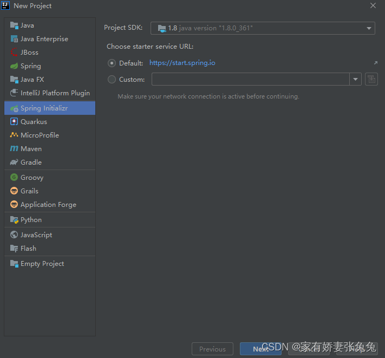Click the Java Enterprise icon
385x358 pixels.
point(14,39)
